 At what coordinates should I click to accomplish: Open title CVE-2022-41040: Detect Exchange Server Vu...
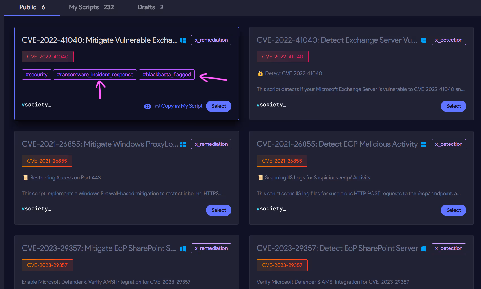pos(337,40)
